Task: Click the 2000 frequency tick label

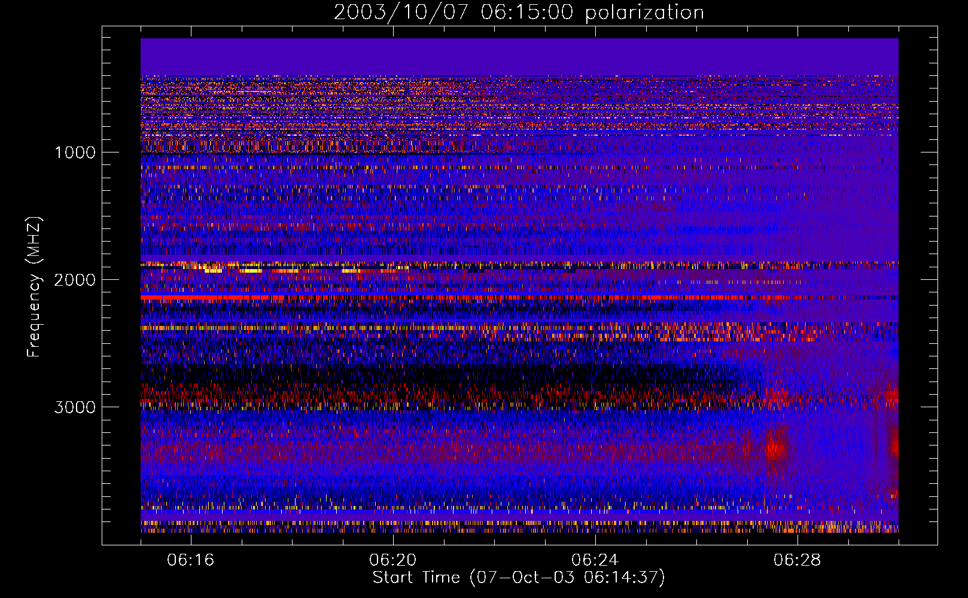Action: [x=75, y=280]
